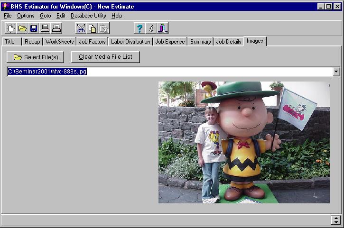Switch to the Title tab
This screenshot has height=228, width=344.
[11, 41]
